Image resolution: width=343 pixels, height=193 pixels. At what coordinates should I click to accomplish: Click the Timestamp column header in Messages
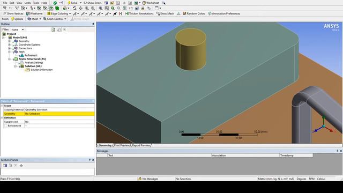pyautogui.click(x=296, y=155)
